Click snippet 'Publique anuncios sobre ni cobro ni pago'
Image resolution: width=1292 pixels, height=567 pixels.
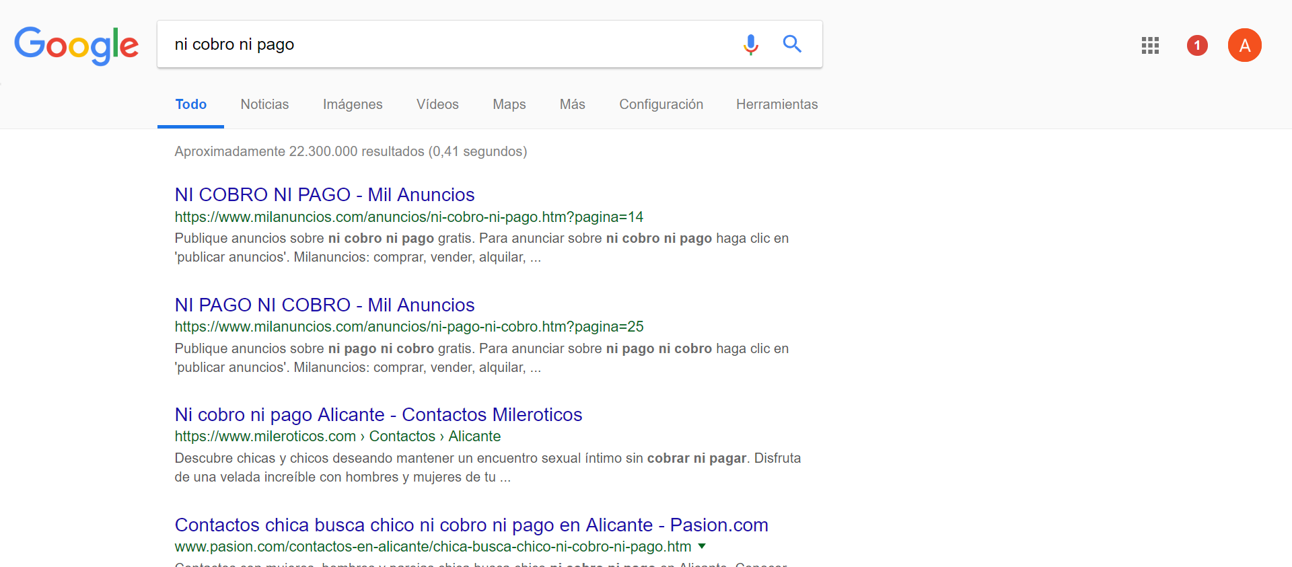pyautogui.click(x=482, y=248)
